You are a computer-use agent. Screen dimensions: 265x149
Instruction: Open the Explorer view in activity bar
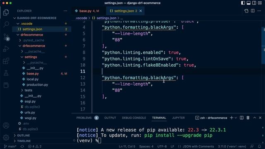[6, 12]
